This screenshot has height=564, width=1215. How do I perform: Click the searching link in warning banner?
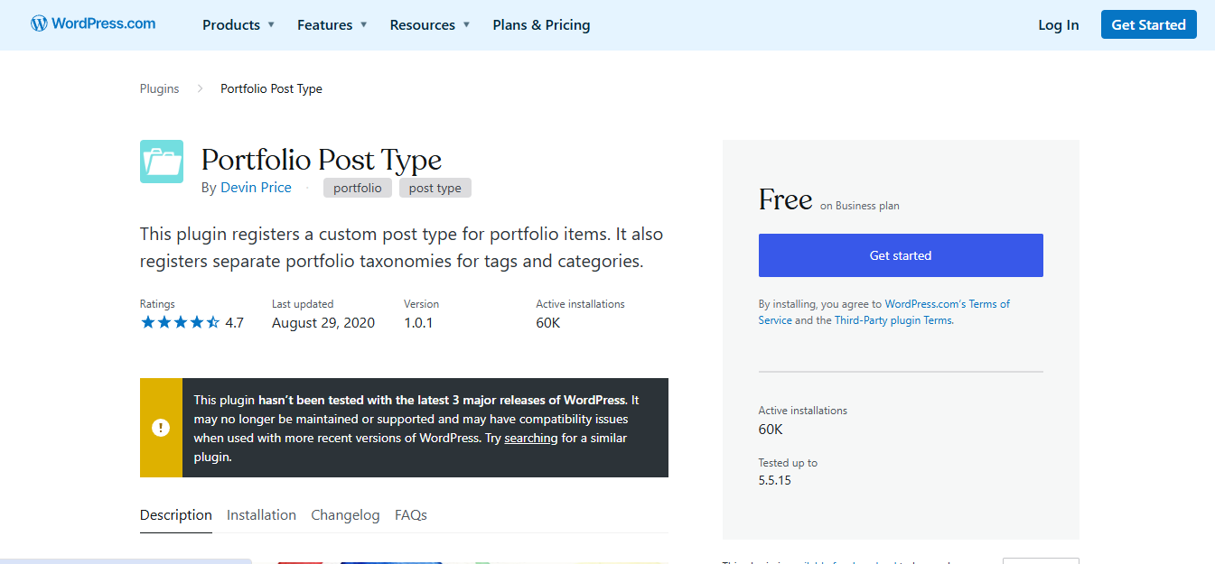(x=530, y=438)
